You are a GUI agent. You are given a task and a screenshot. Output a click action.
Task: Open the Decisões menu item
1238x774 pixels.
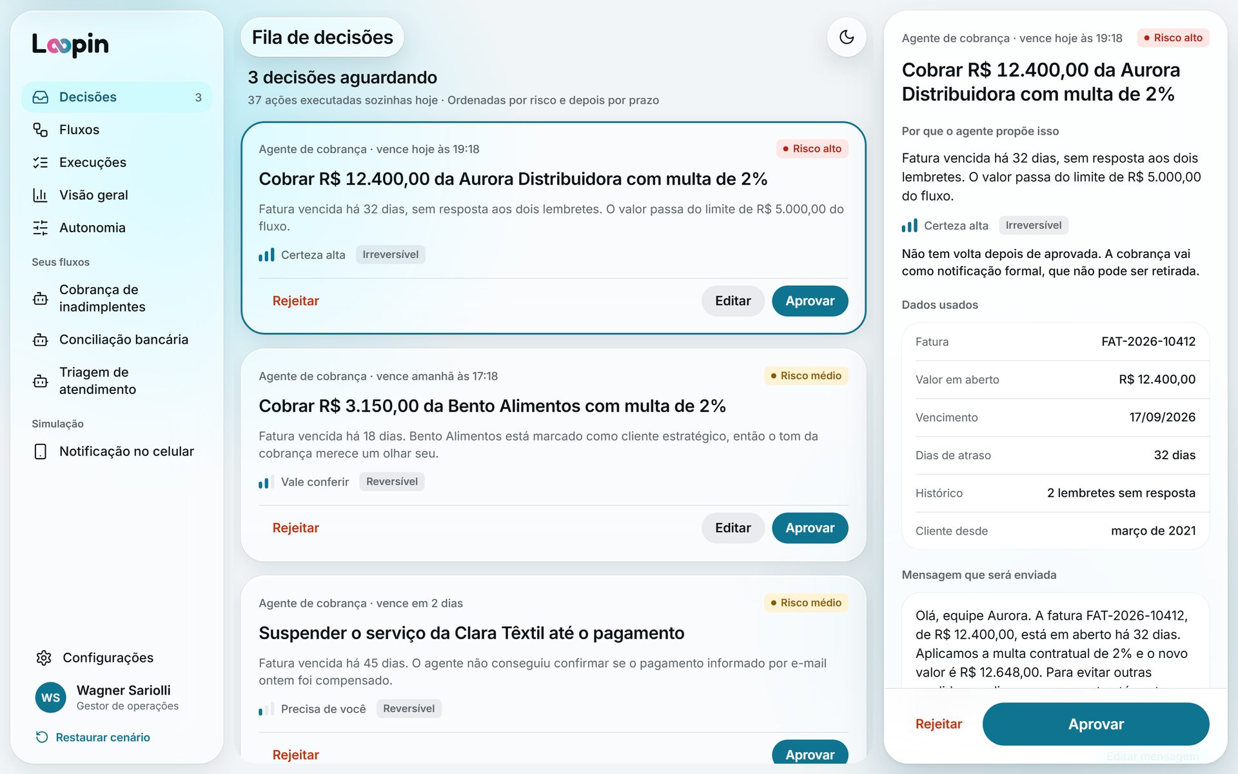coord(117,97)
